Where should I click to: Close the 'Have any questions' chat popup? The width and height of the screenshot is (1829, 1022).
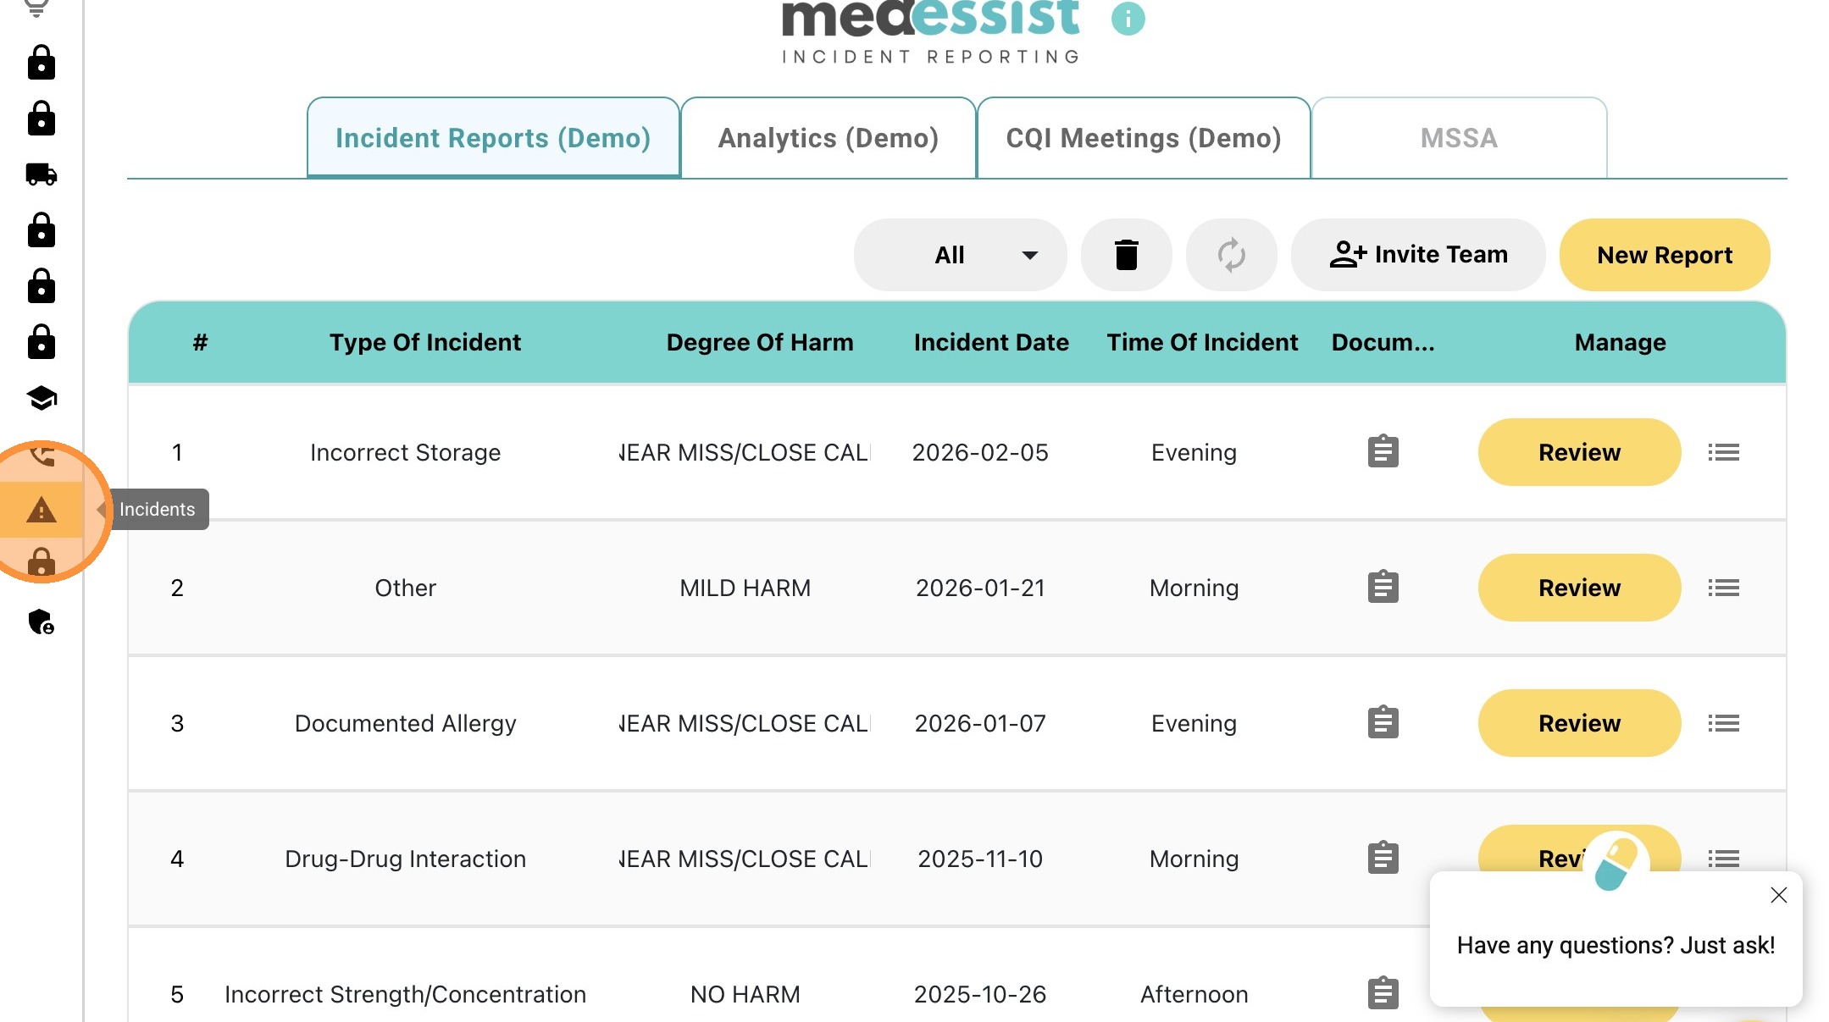[x=1778, y=895]
